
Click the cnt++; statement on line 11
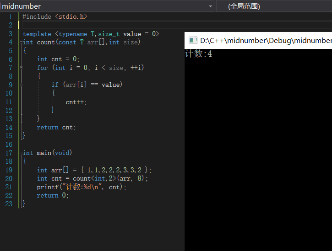(76, 102)
